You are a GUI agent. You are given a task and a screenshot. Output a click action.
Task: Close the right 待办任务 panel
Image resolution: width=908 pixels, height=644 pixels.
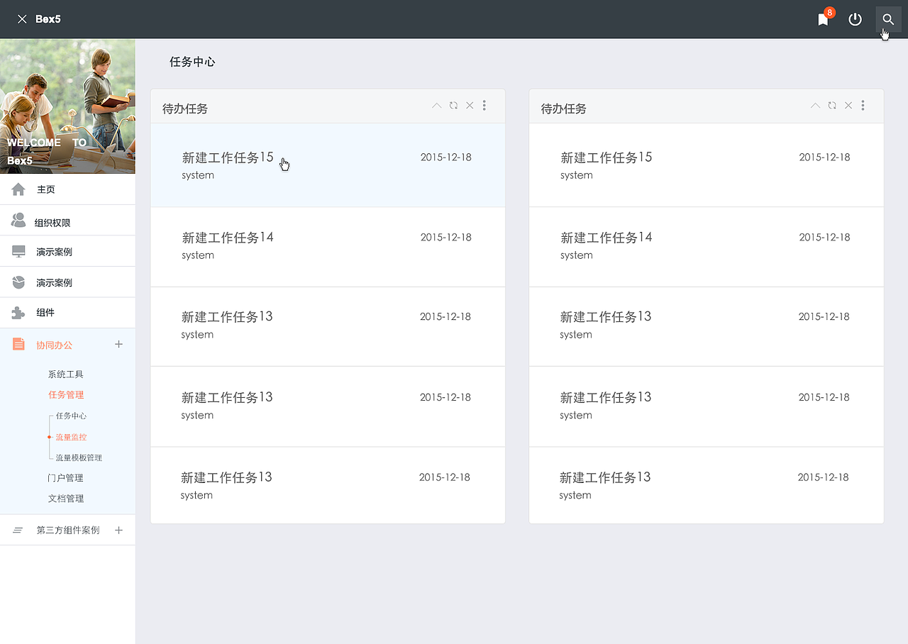(848, 105)
